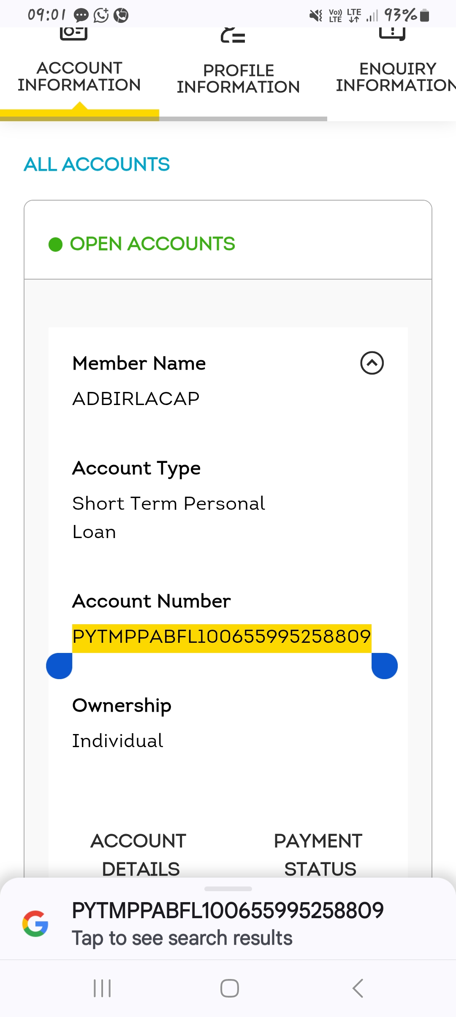Image resolution: width=456 pixels, height=1017 pixels.
Task: Tap the highlighted account number text
Action: 221,637
